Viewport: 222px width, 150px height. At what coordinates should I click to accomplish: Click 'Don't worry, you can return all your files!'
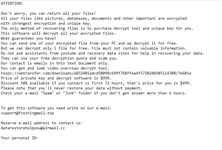[x=48, y=14]
